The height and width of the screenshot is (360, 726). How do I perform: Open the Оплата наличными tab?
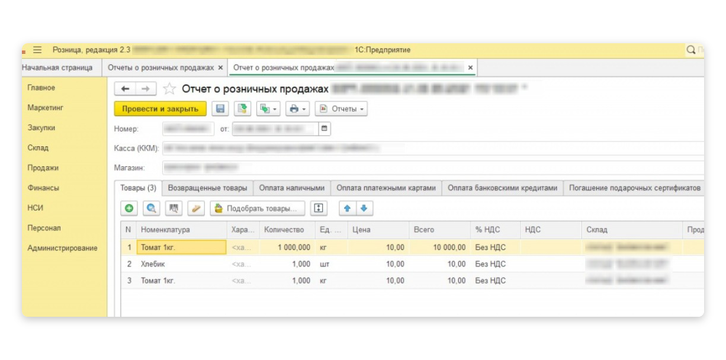291,188
